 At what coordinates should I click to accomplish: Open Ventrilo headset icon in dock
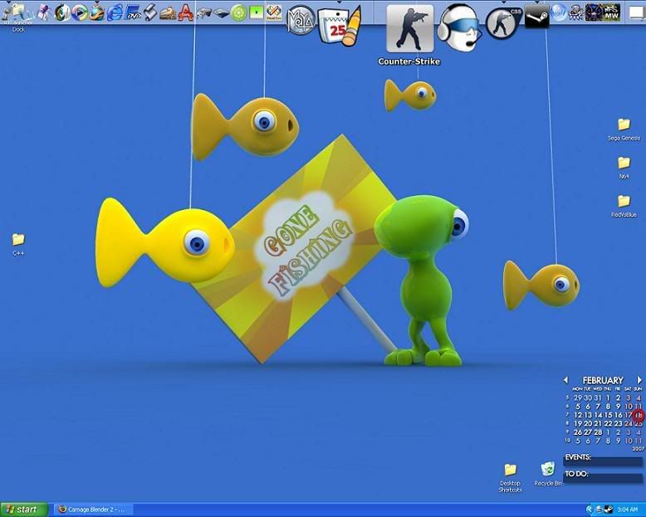(459, 27)
